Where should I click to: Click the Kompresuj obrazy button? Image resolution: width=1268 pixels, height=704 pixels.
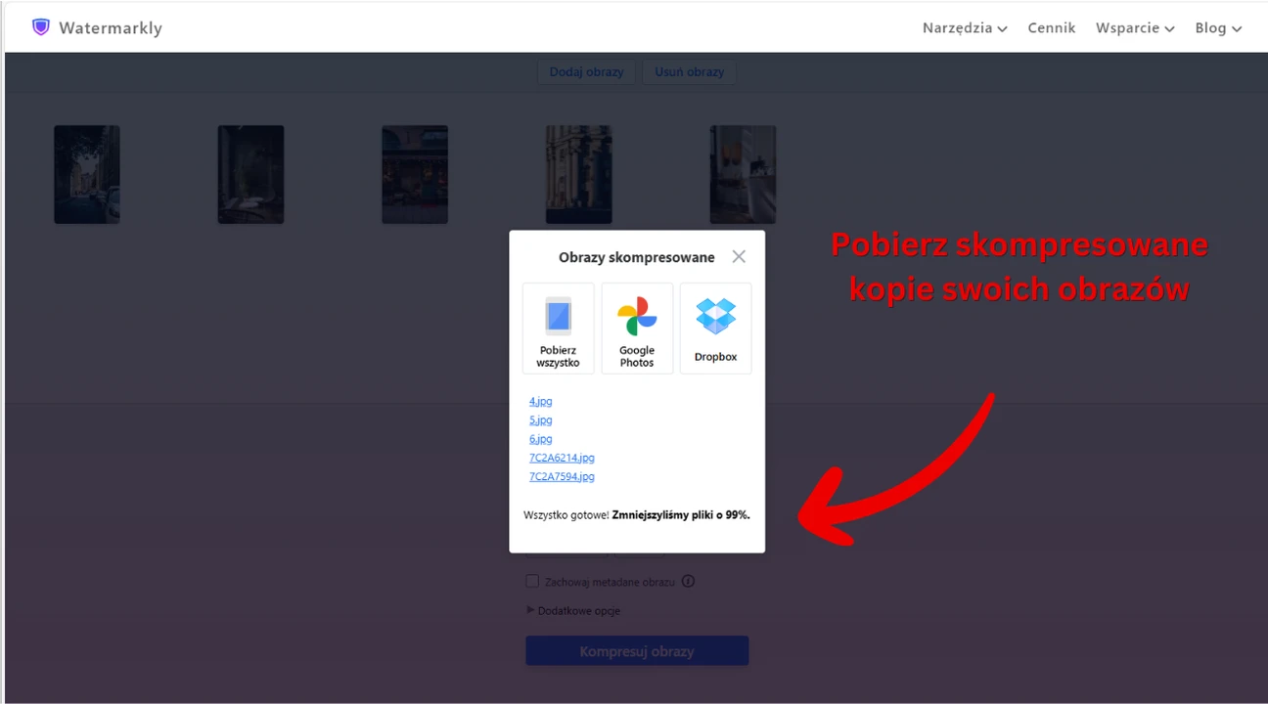[637, 651]
